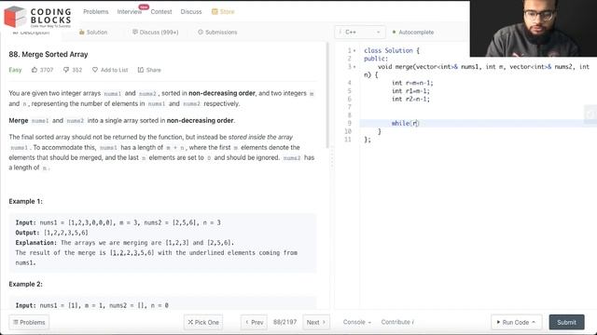Viewport: 597px width, 335px height.
Task: Click the problem title '88. Merge Sorted Array'
Action: (49, 54)
